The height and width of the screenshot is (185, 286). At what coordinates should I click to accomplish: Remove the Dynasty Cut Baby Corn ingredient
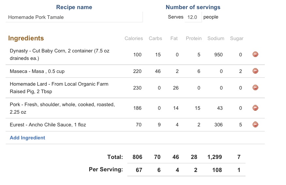(256, 54)
